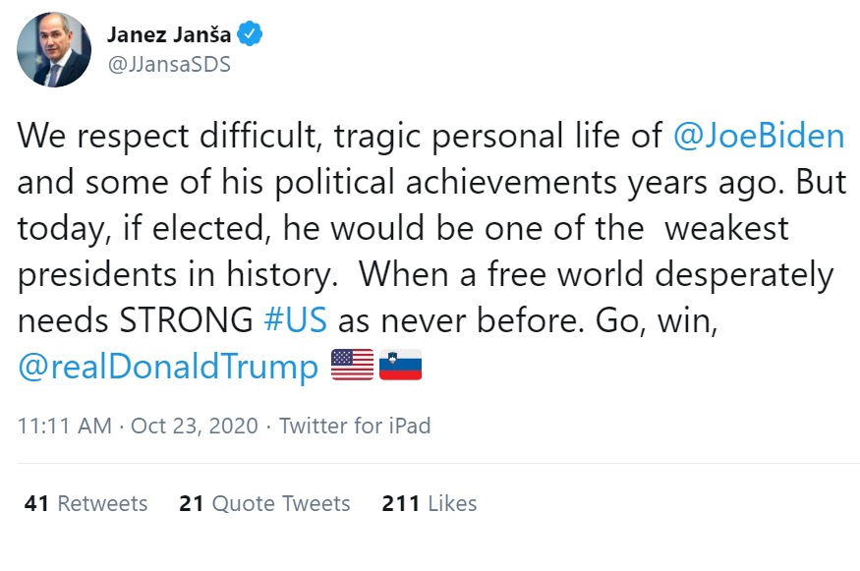Image resolution: width=860 pixels, height=571 pixels.
Task: Click the blue verified badge
Action: click(x=251, y=35)
